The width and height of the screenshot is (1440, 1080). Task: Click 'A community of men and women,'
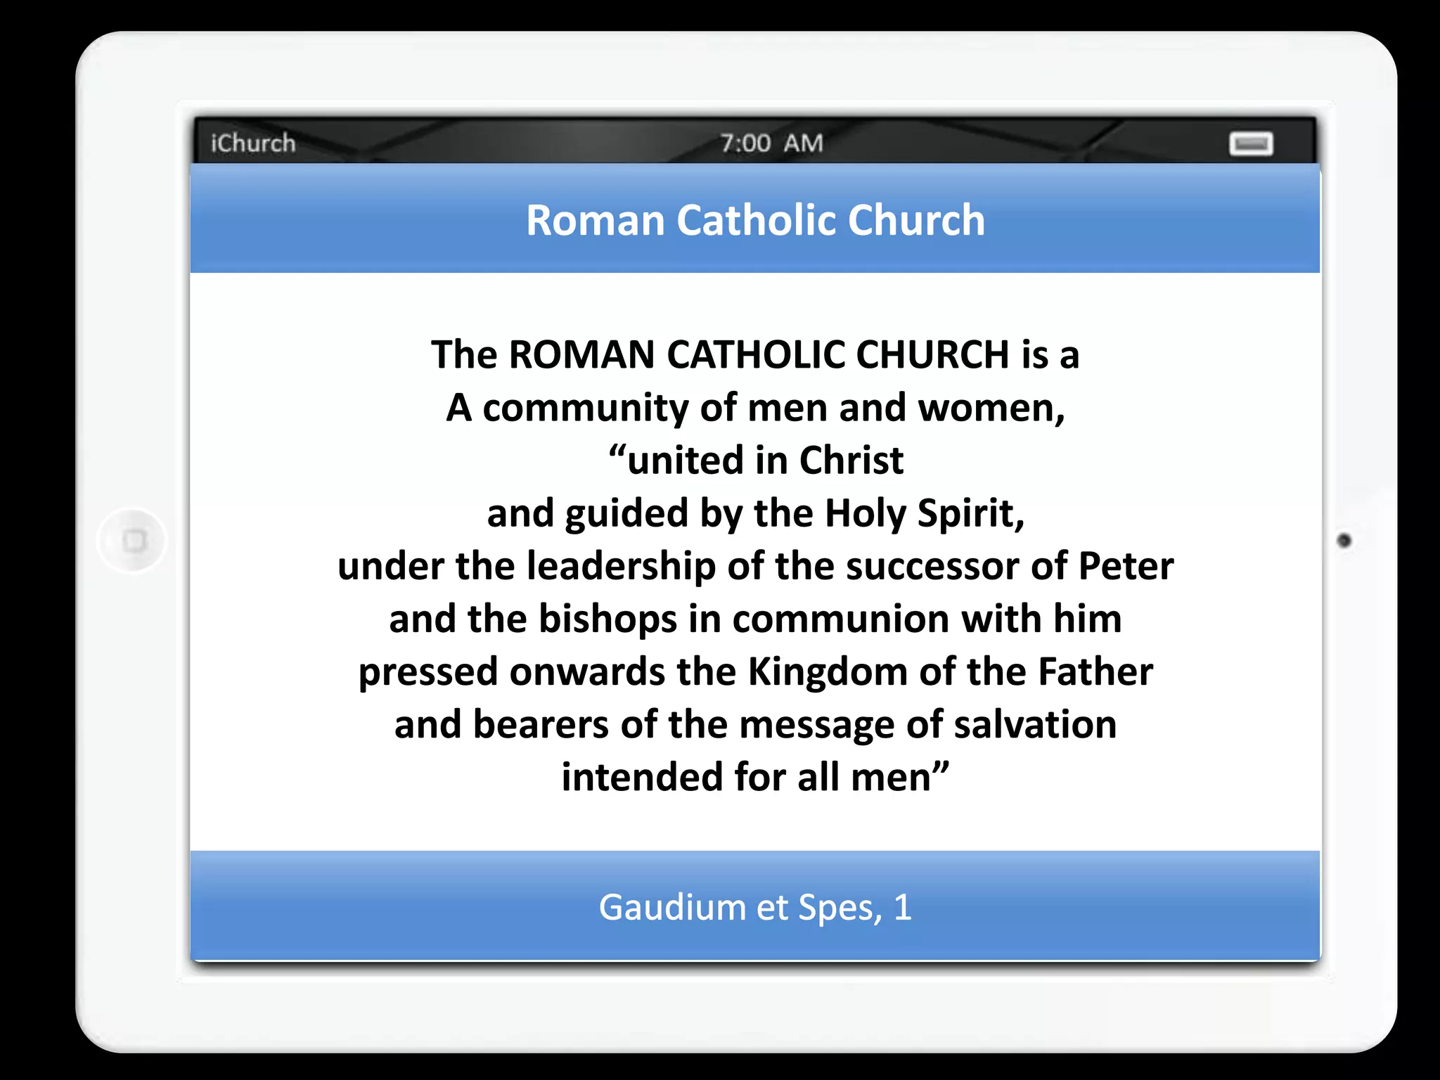(x=755, y=408)
